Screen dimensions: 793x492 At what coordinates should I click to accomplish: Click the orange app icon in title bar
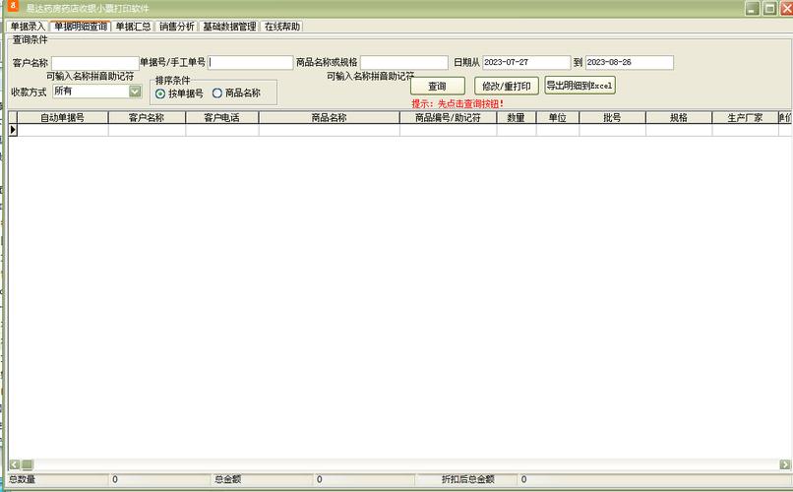pos(13,7)
